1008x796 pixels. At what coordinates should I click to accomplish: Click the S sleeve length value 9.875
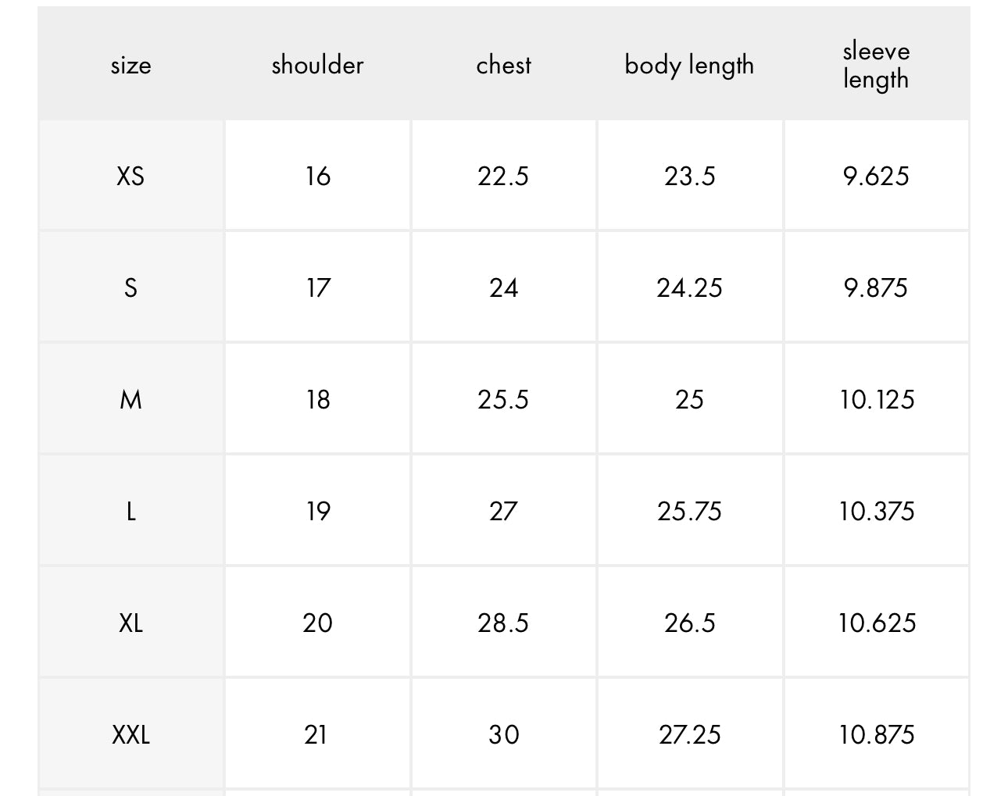(x=876, y=288)
